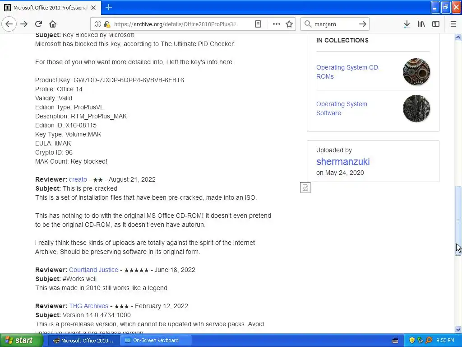462x347 pixels.
Task: Close the Microsoft Office 2010 tab
Action: click(93, 8)
